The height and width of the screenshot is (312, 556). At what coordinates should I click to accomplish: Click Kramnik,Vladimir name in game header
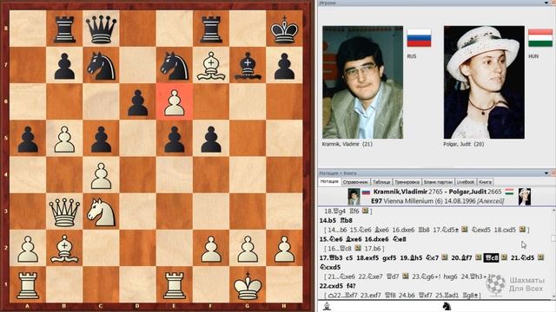400,192
